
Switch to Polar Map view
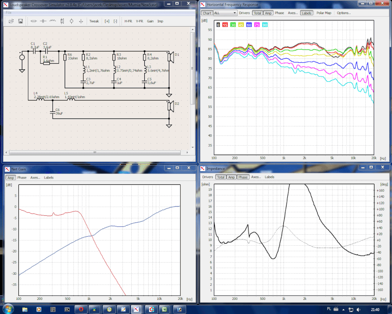324,13
